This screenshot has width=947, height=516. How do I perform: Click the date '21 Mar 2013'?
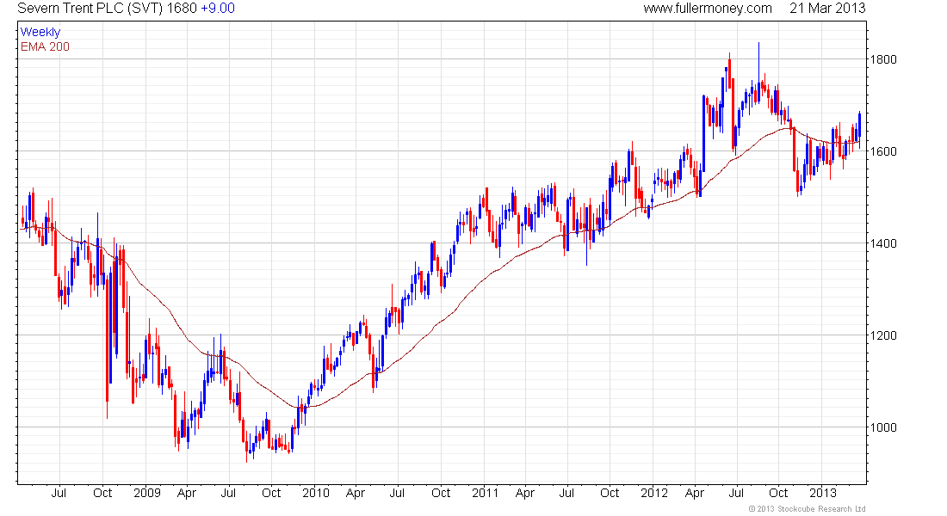point(827,9)
